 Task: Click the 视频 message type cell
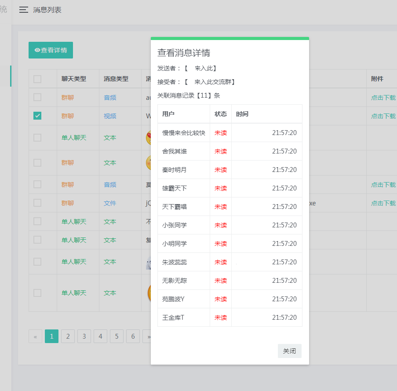[x=110, y=116]
